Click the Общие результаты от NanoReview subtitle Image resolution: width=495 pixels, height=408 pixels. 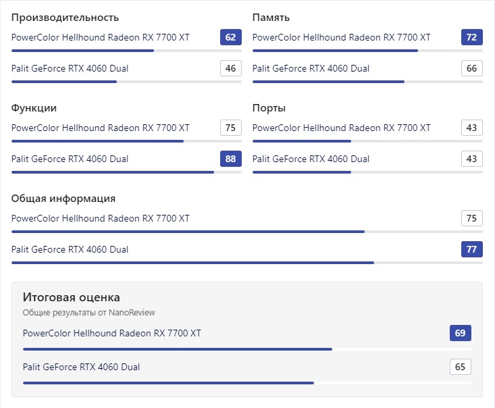coord(88,313)
